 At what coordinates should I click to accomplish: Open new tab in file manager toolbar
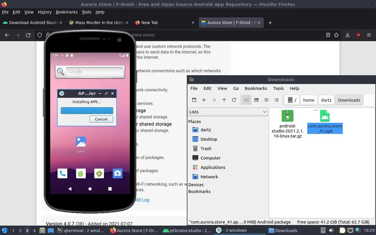point(194,100)
